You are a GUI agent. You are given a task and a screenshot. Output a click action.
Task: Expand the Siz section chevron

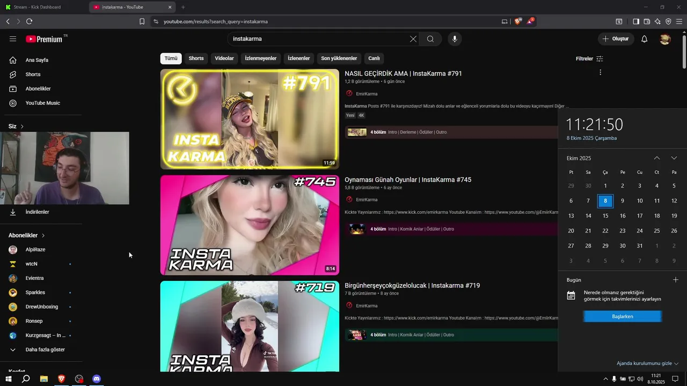point(22,127)
